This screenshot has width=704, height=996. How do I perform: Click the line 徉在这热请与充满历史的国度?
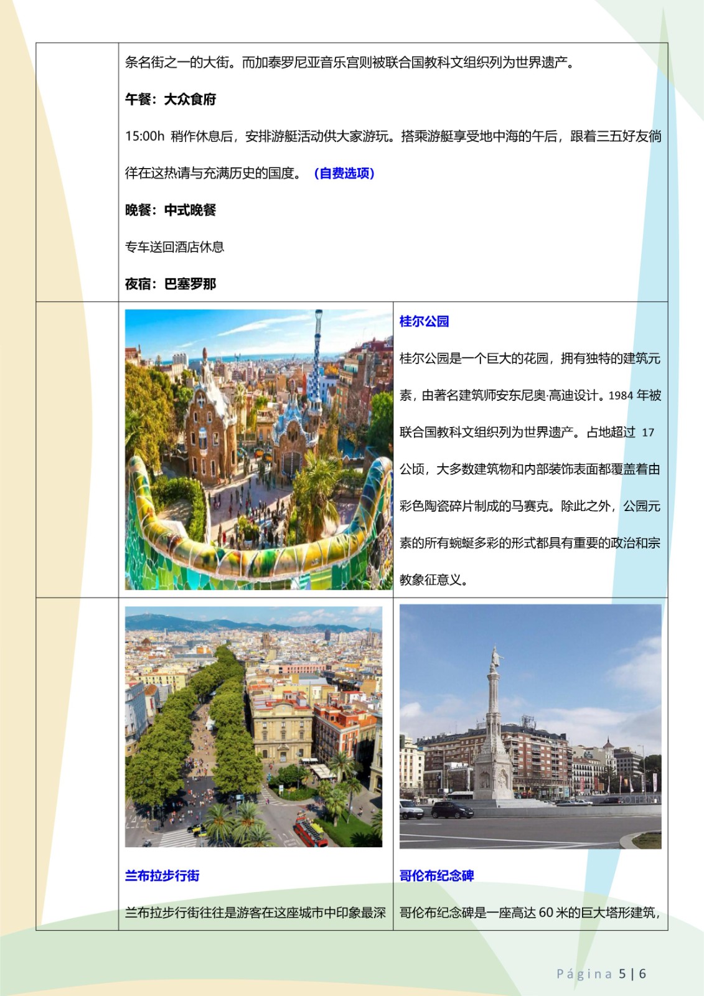[x=214, y=173]
